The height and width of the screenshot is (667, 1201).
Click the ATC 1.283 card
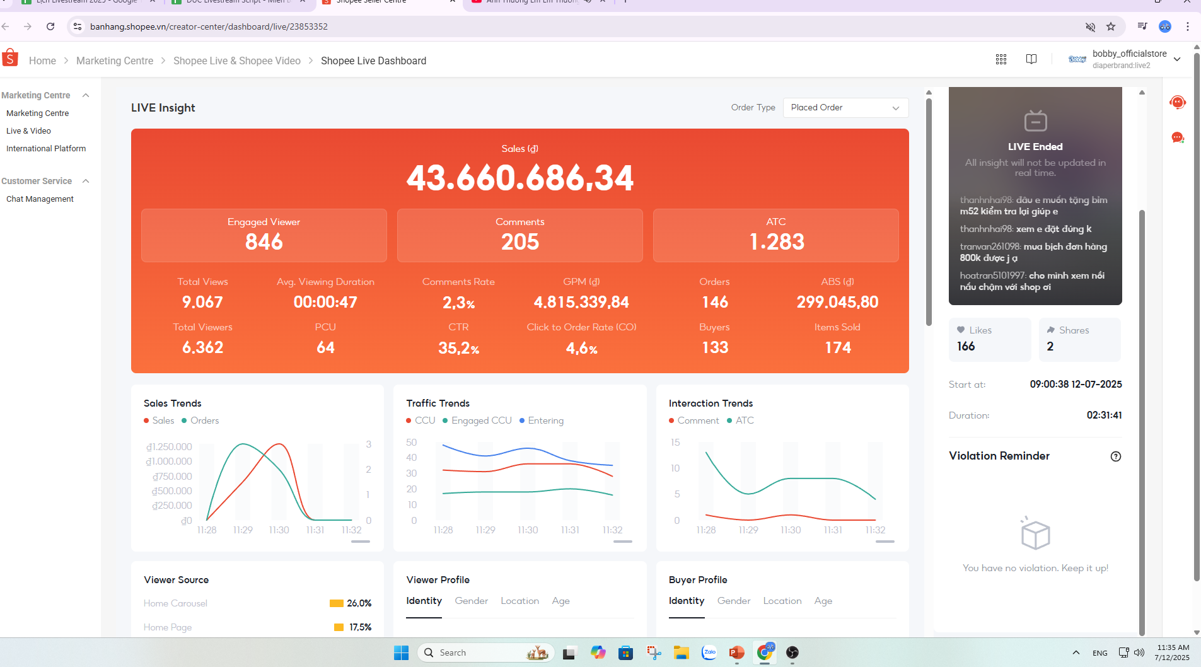pos(776,235)
